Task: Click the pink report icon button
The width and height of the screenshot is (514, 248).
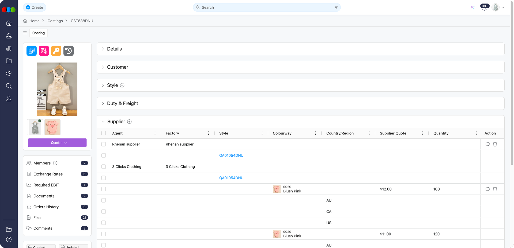Action: pyautogui.click(x=44, y=51)
